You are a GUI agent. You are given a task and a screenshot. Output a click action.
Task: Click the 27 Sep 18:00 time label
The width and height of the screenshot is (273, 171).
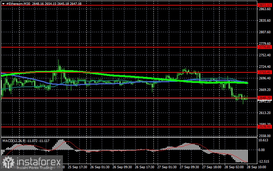(x=211, y=167)
